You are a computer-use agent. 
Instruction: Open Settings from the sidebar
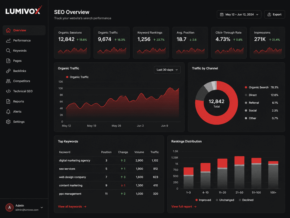click(24, 122)
